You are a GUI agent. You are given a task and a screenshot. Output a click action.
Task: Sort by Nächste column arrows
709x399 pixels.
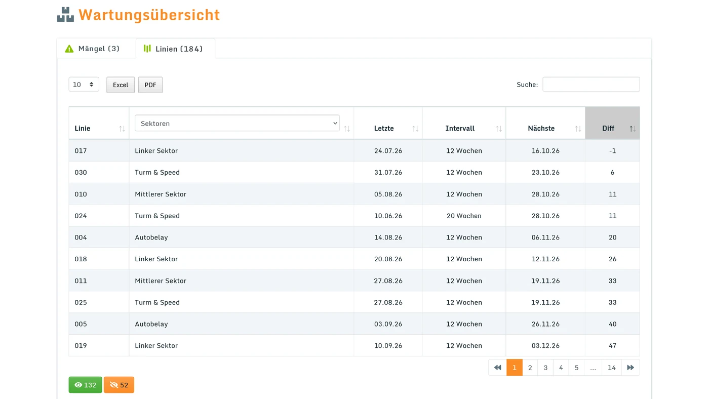point(578,129)
